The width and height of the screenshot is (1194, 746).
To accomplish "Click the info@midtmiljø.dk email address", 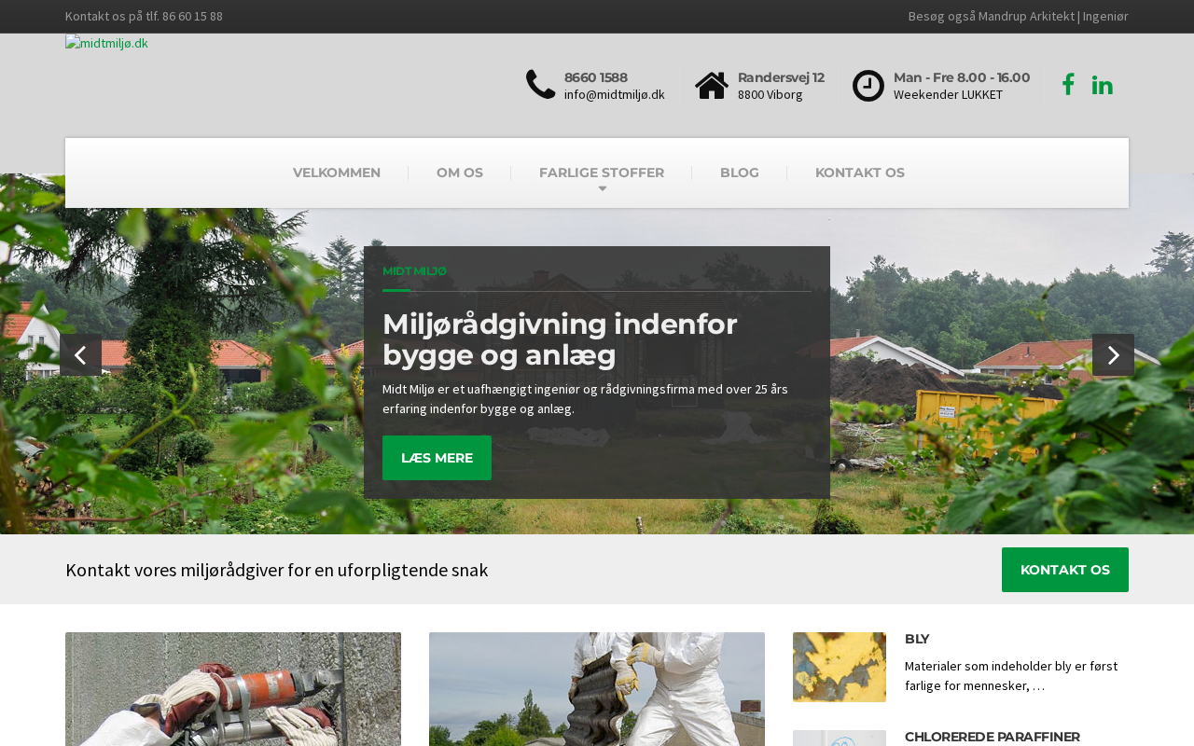I will [x=615, y=94].
